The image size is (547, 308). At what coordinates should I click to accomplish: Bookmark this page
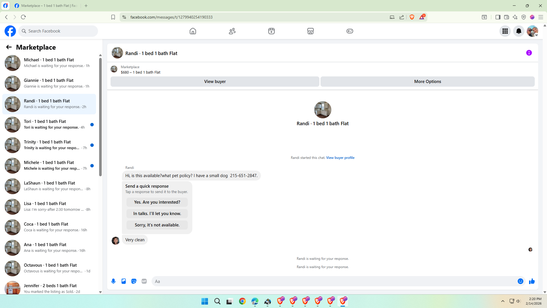pos(113,17)
